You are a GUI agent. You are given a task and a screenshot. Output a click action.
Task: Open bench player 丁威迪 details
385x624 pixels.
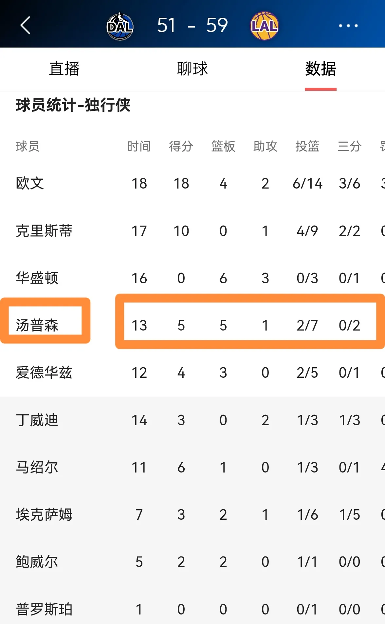point(37,420)
